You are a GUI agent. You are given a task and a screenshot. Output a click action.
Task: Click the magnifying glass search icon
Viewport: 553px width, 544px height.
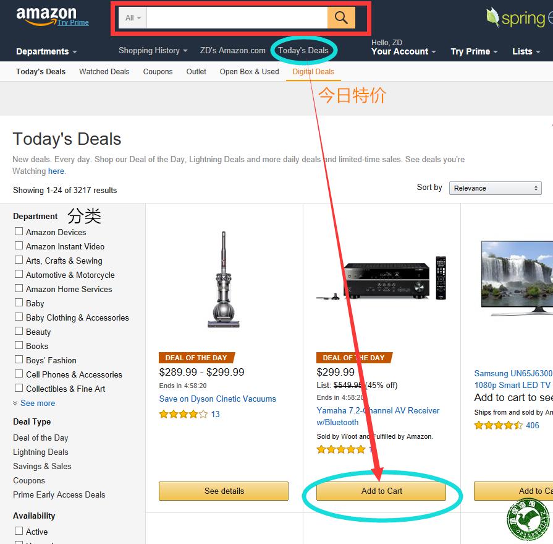point(341,17)
